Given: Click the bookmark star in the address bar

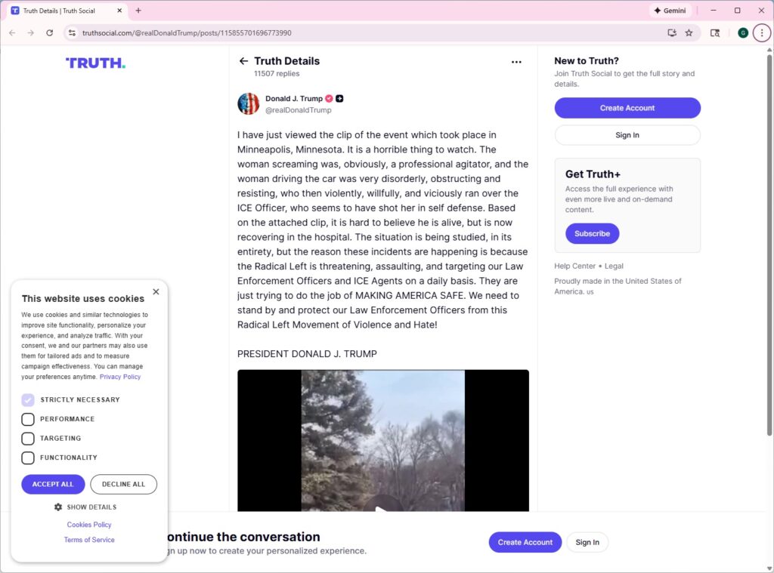Looking at the screenshot, I should 689,33.
